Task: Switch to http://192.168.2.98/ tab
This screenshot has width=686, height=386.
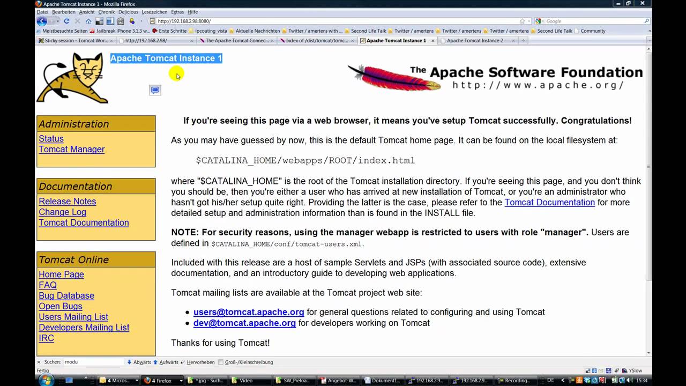Action: coord(156,41)
